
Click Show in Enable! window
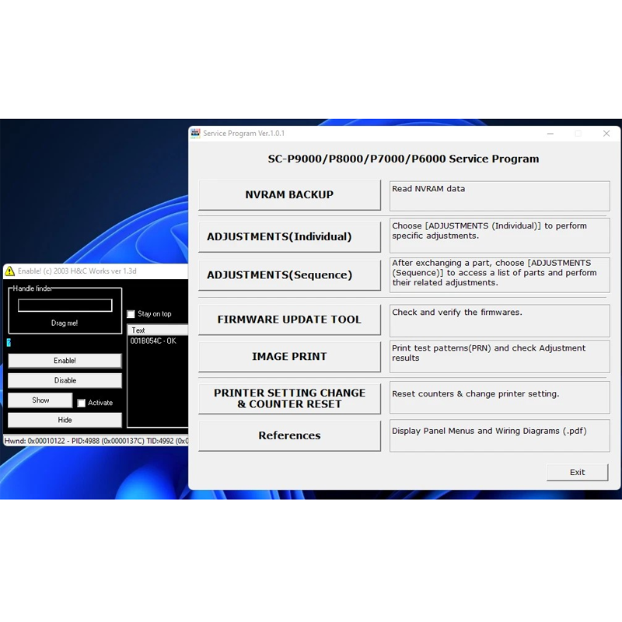pos(40,400)
